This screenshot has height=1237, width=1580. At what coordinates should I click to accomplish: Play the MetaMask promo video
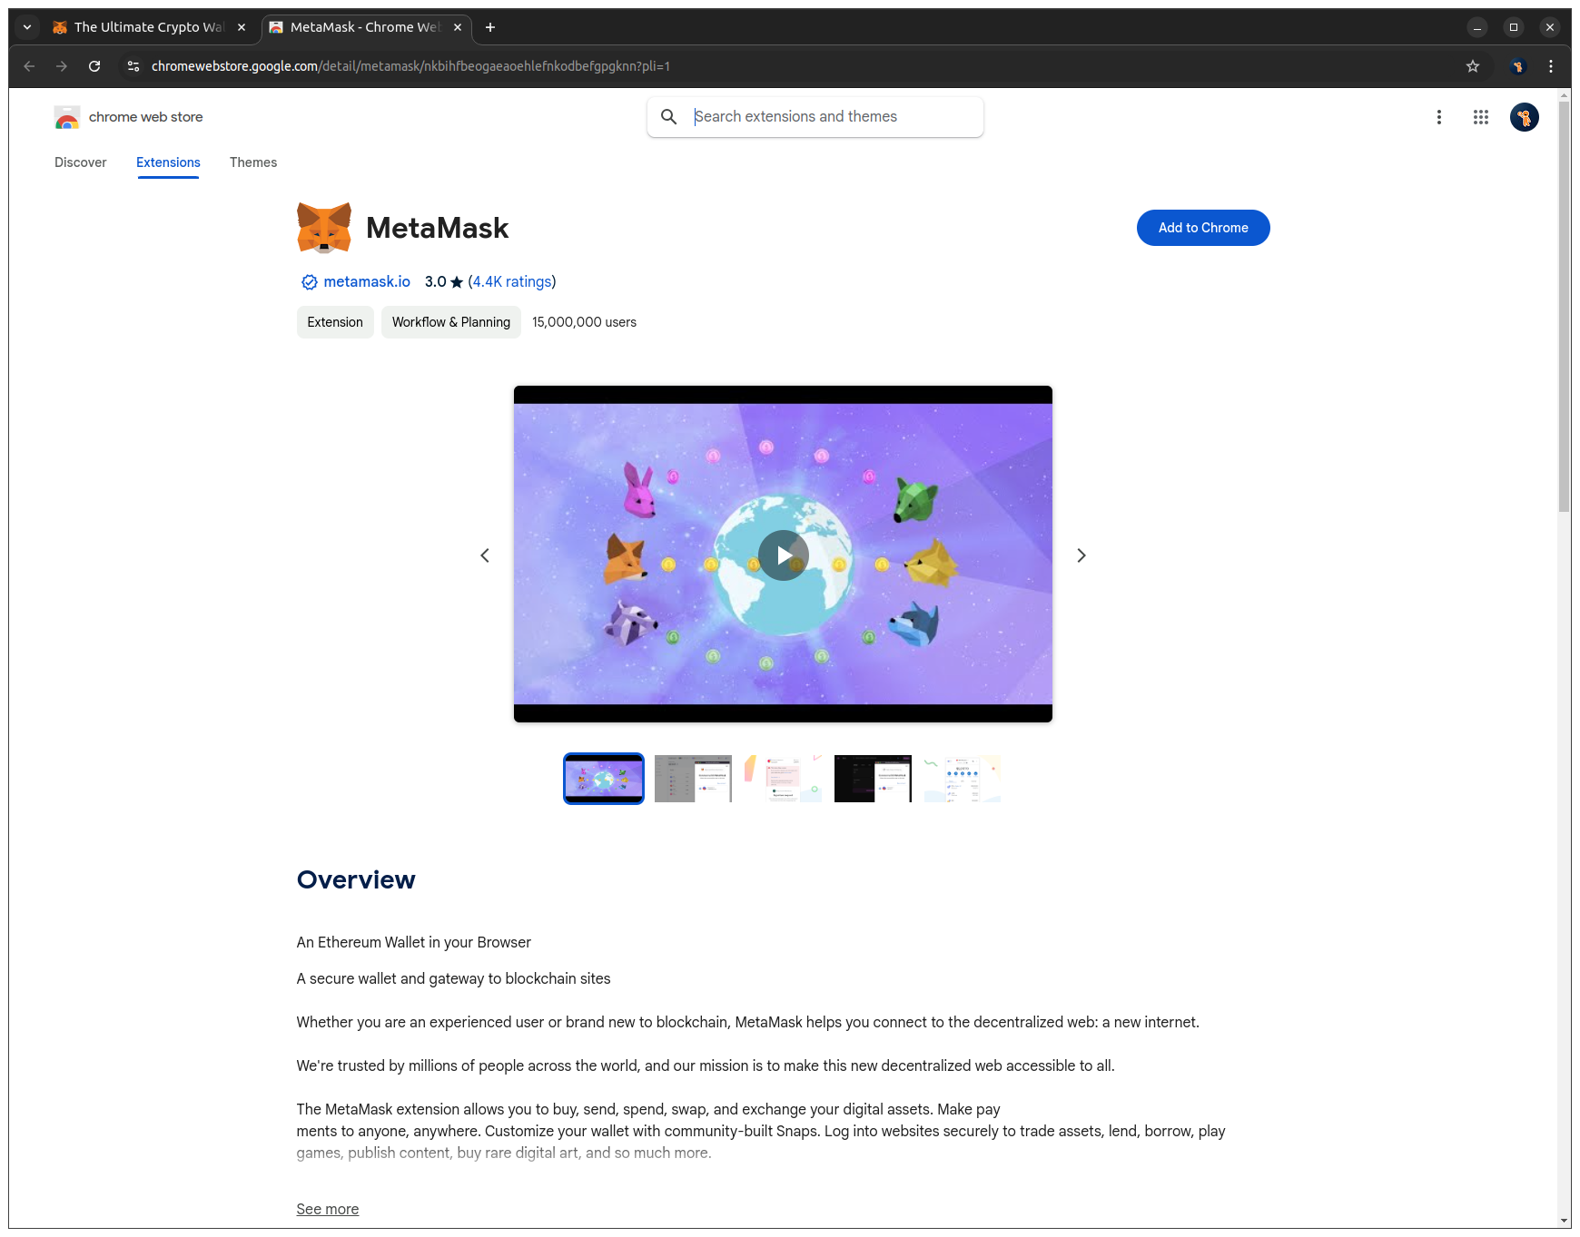pos(784,555)
